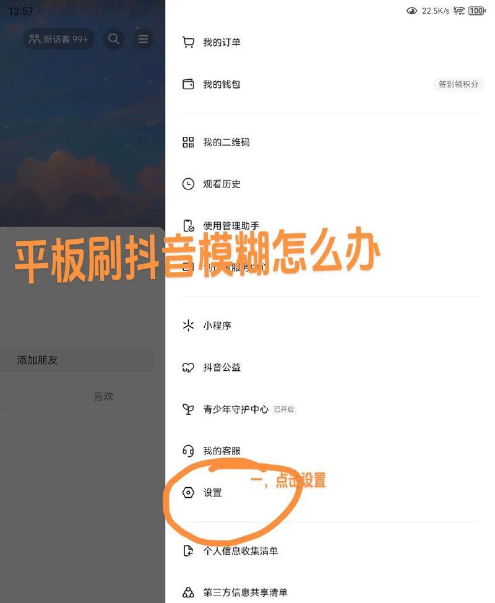Open the 新访客 99+ visitors pill
The image size is (495, 603).
(x=58, y=39)
